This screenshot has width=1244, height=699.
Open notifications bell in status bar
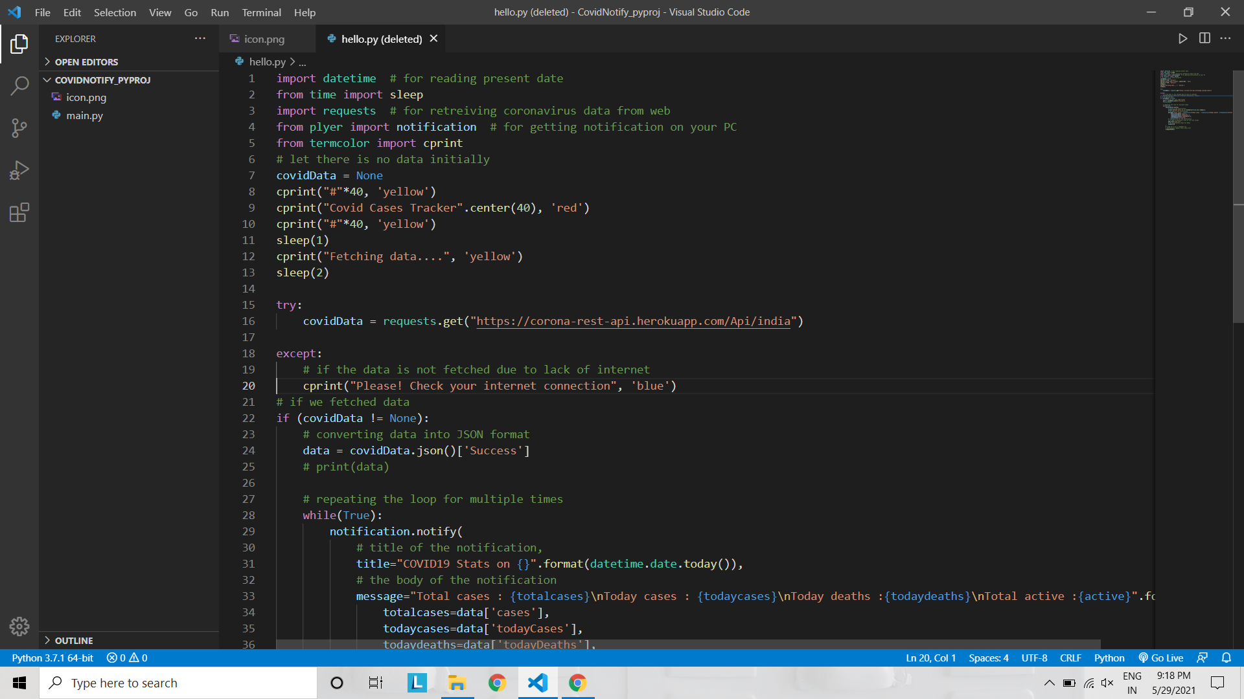click(x=1226, y=658)
